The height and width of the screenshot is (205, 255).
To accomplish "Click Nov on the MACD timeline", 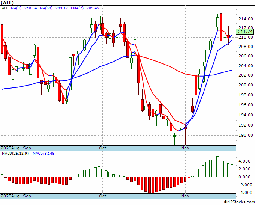I will (185, 196).
